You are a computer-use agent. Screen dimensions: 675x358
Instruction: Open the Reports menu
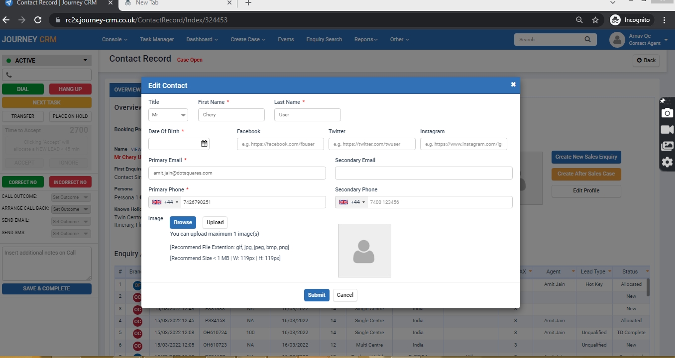pyautogui.click(x=366, y=39)
